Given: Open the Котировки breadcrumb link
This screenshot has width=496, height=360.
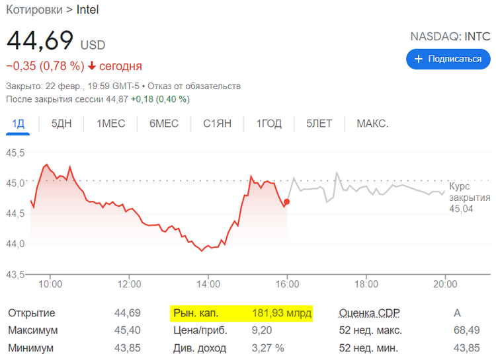Looking at the screenshot, I should coord(34,10).
